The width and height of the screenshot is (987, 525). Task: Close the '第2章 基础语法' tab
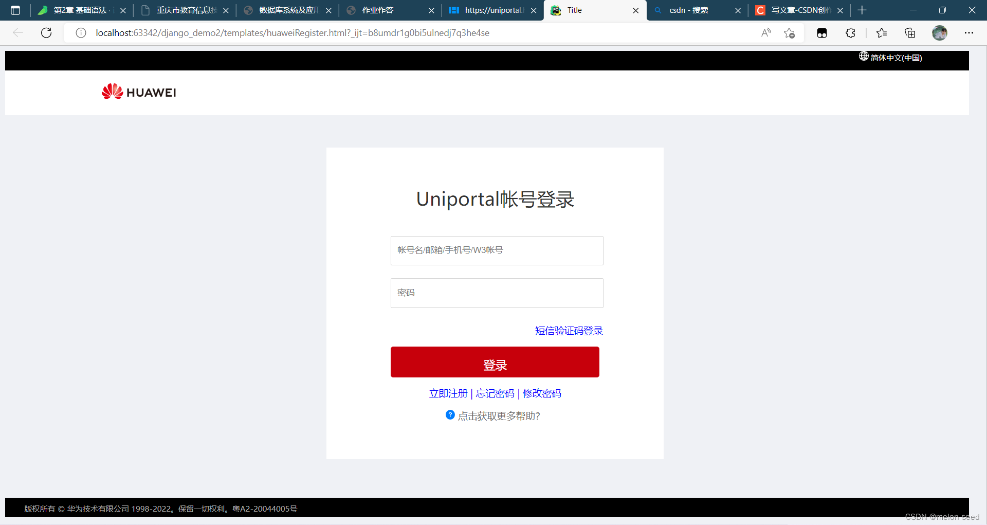click(x=123, y=10)
